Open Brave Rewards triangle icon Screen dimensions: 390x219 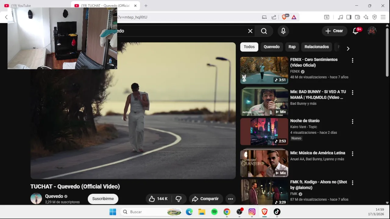(x=294, y=17)
